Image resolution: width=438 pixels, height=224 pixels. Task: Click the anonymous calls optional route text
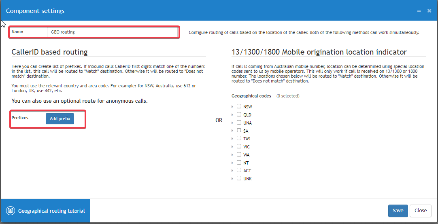(x=80, y=101)
